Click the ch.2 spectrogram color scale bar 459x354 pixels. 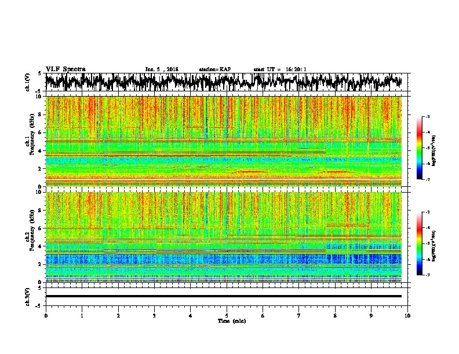[x=419, y=244]
